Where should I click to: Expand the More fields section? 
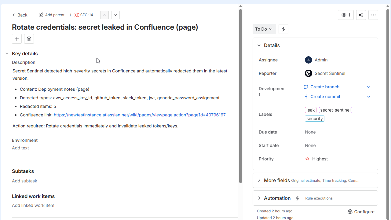point(259,180)
